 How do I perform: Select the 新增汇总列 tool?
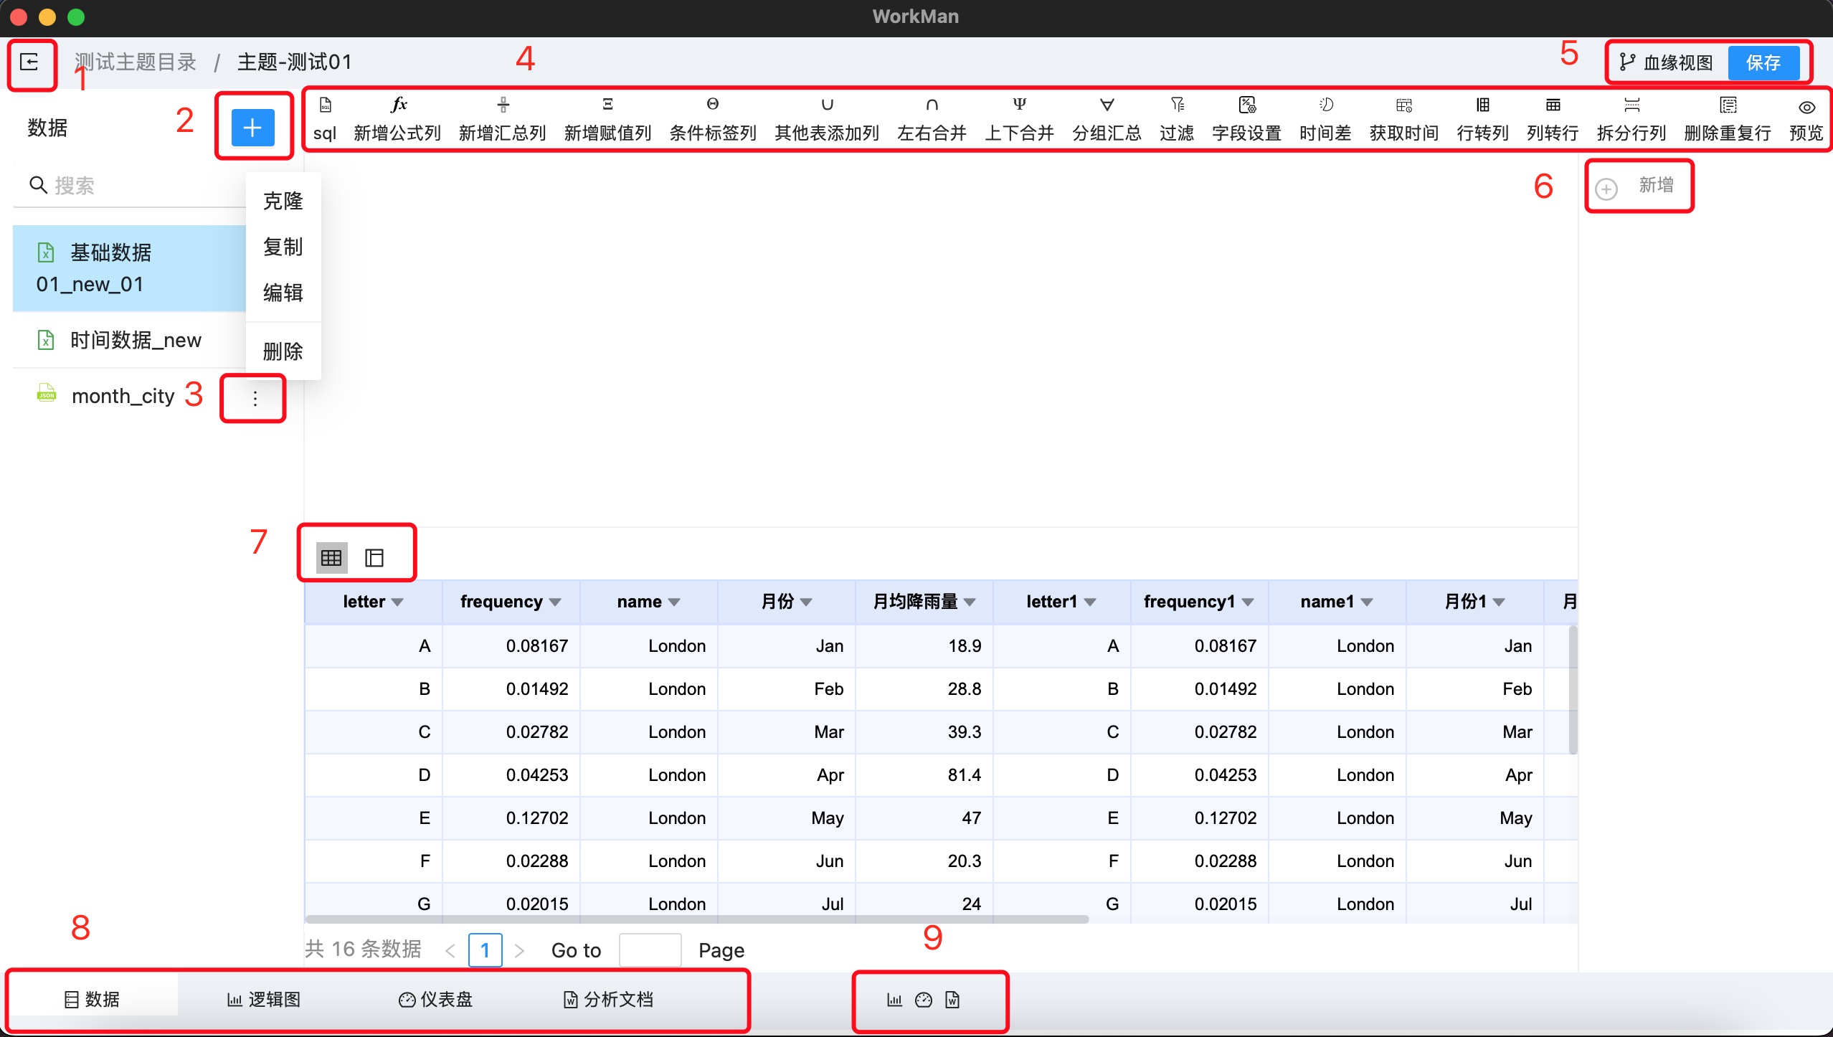click(x=503, y=120)
